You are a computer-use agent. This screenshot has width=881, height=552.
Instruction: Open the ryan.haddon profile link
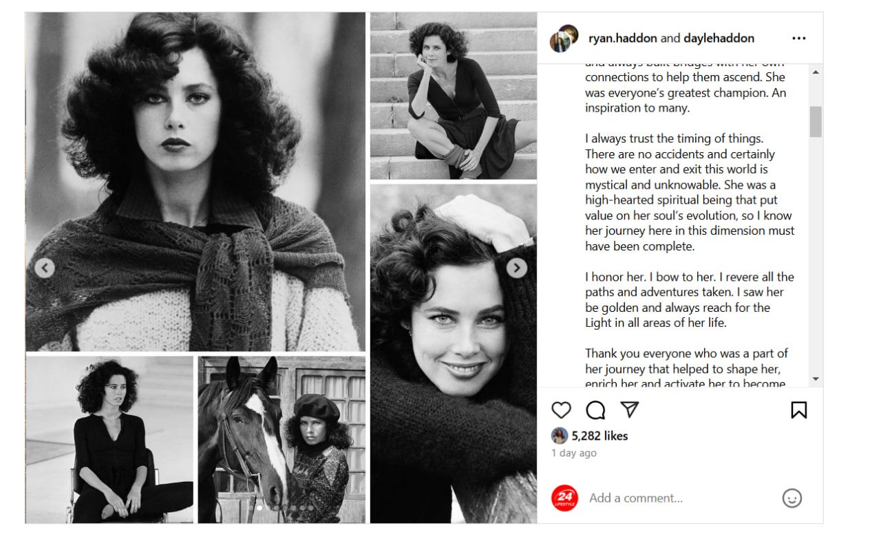pos(623,39)
